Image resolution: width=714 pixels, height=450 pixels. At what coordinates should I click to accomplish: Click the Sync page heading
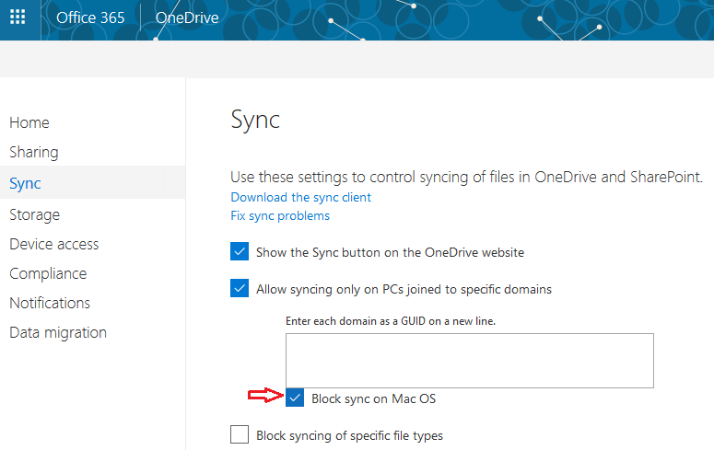tap(255, 121)
